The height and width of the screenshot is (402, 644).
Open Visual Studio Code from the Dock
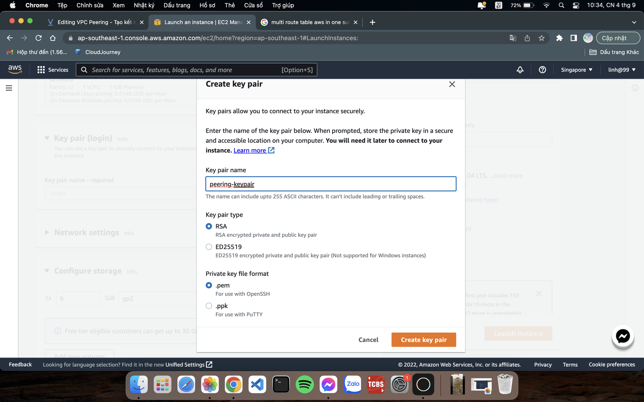click(x=257, y=385)
